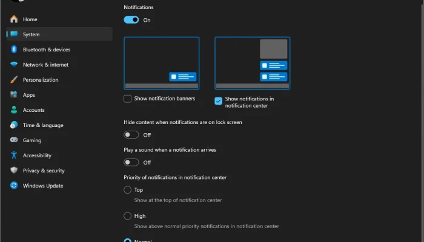Image resolution: width=424 pixels, height=242 pixels.
Task: Click the Network & internet wifi icon
Action: [x=14, y=65]
